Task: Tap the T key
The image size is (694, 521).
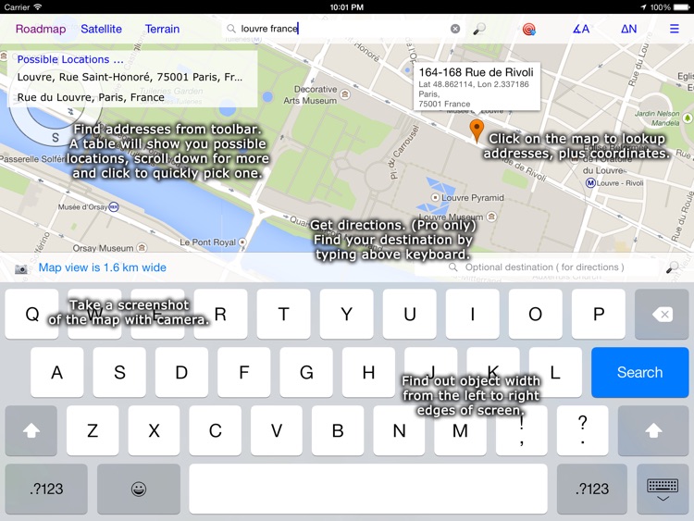Action: (x=284, y=315)
